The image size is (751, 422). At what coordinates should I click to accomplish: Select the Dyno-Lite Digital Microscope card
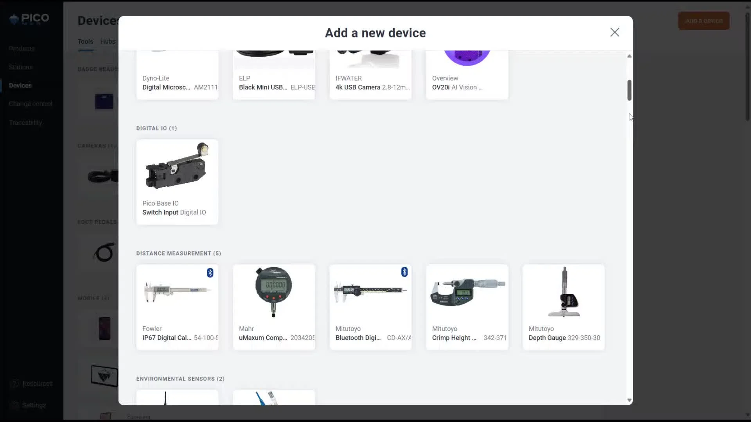(177, 75)
